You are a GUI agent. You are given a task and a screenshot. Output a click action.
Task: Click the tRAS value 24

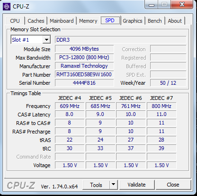100,140
